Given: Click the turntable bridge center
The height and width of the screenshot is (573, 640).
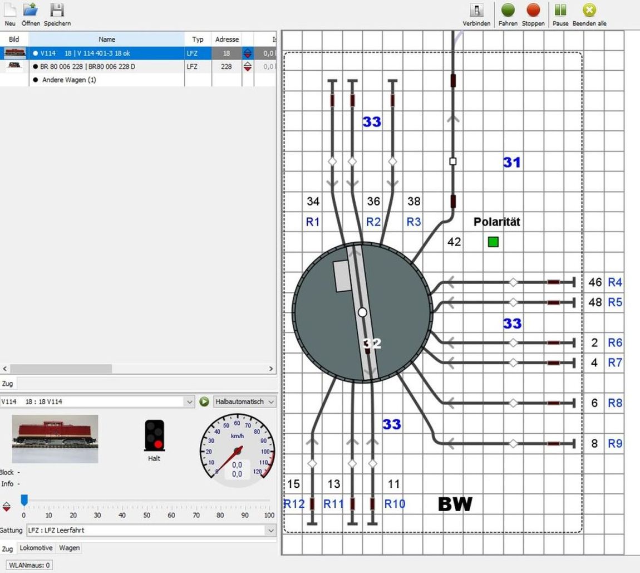Looking at the screenshot, I should (362, 312).
